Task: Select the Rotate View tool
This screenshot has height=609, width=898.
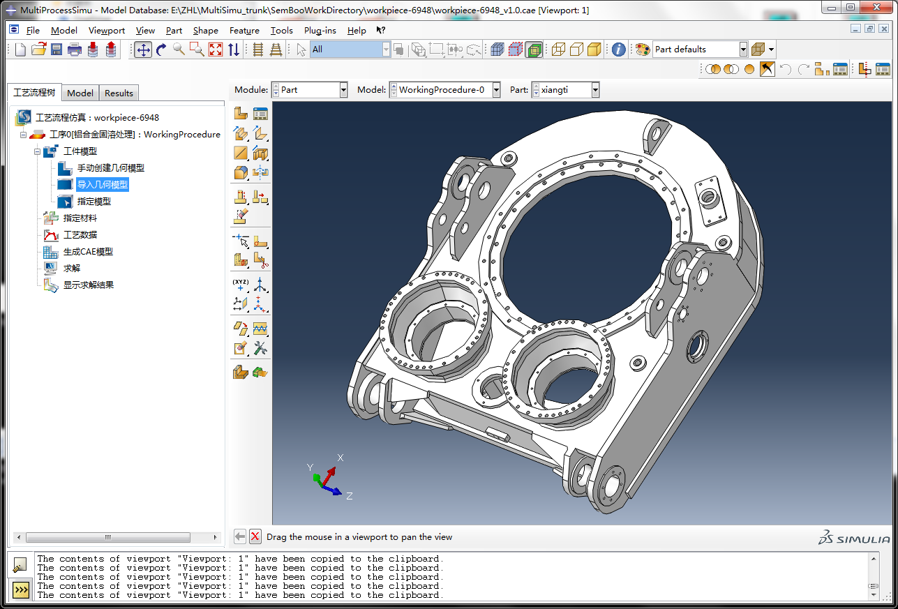Action: coord(161,50)
